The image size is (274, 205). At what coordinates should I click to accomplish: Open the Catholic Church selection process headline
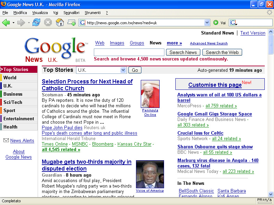87,85
